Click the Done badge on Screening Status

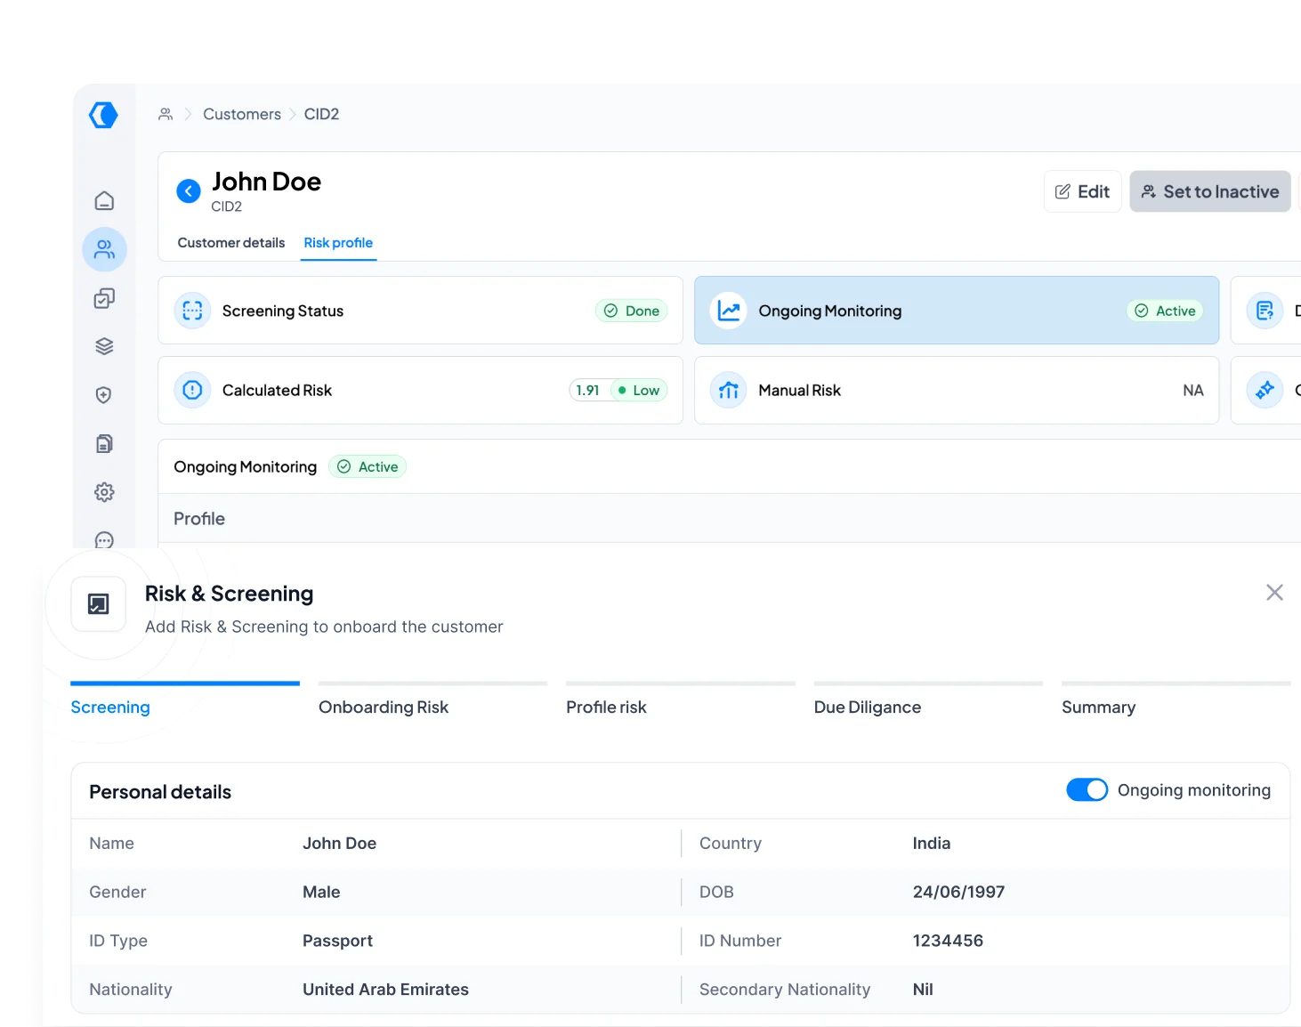631,311
